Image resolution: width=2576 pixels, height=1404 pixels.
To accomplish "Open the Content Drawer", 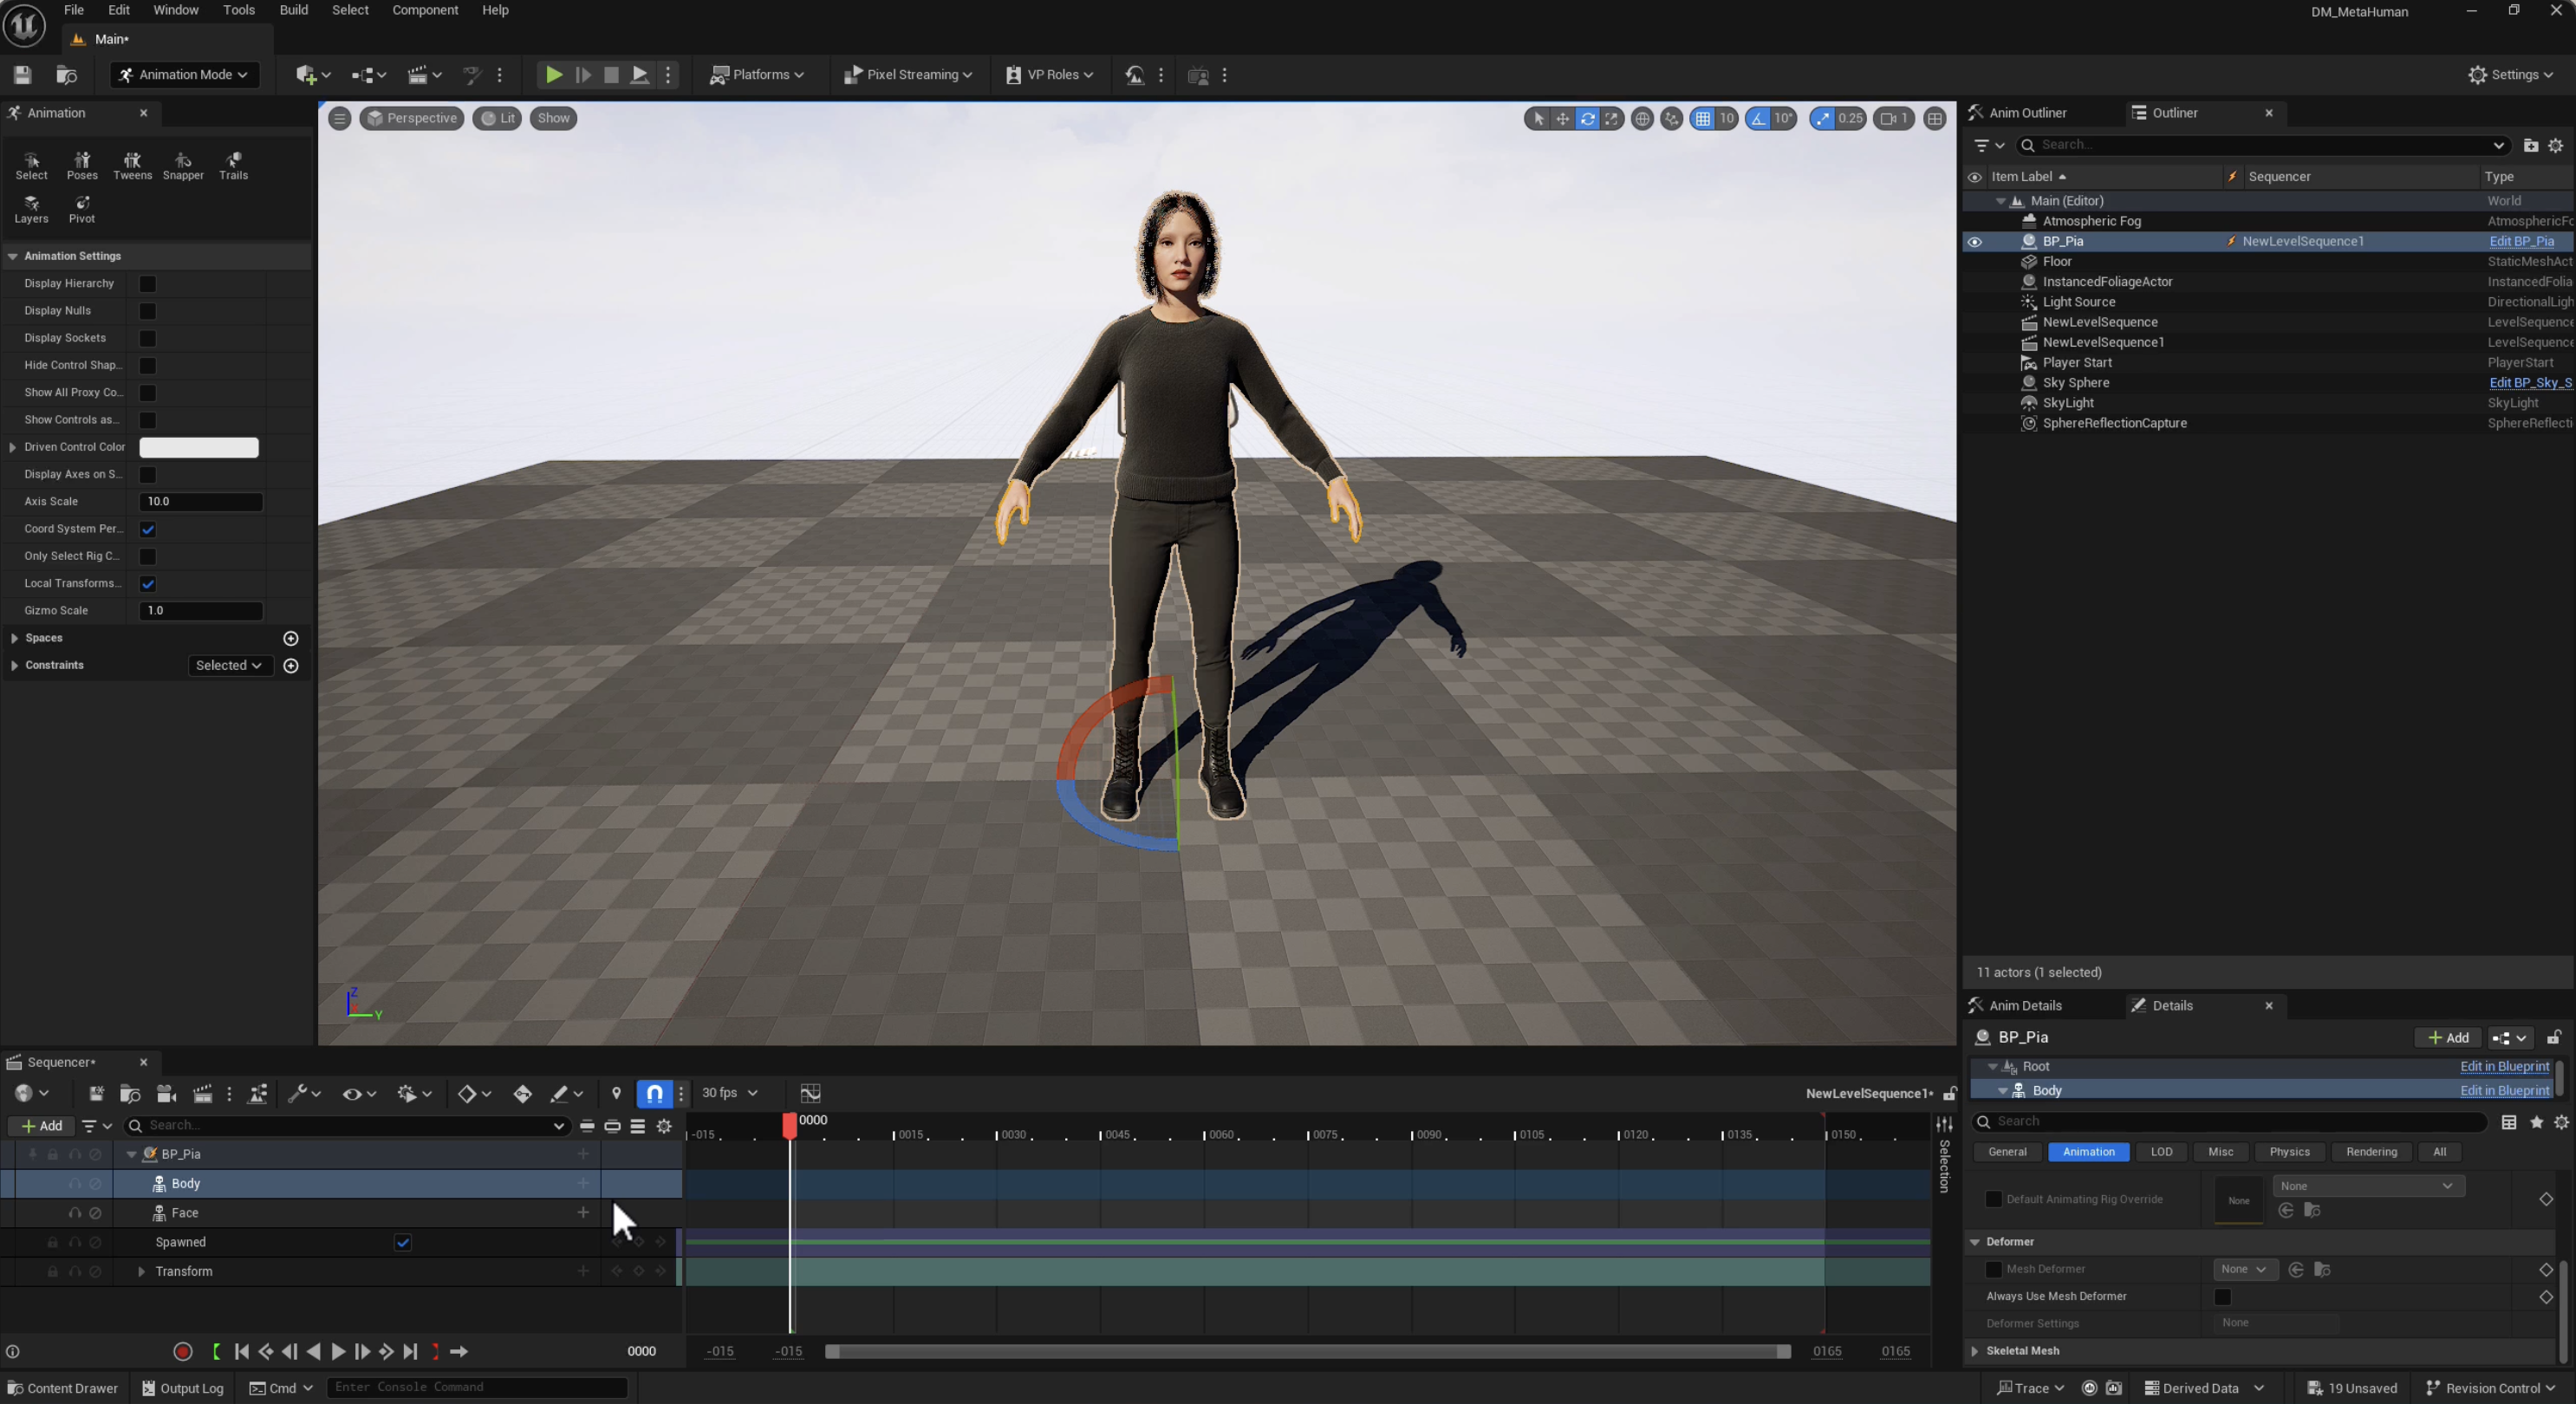I will (x=63, y=1388).
